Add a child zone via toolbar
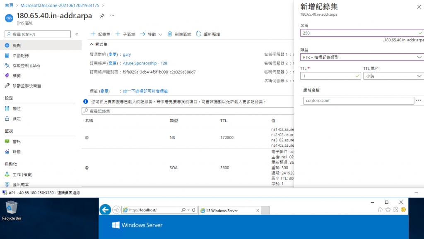This screenshot has width=424, height=239. coord(125,34)
